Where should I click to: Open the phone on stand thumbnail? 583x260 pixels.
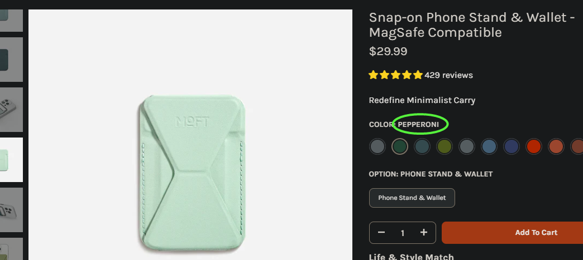tap(11, 210)
